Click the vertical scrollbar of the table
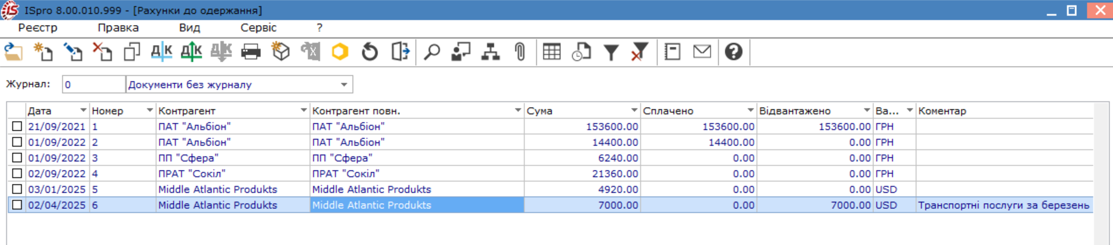This screenshot has width=1113, height=245. pos(1101,173)
